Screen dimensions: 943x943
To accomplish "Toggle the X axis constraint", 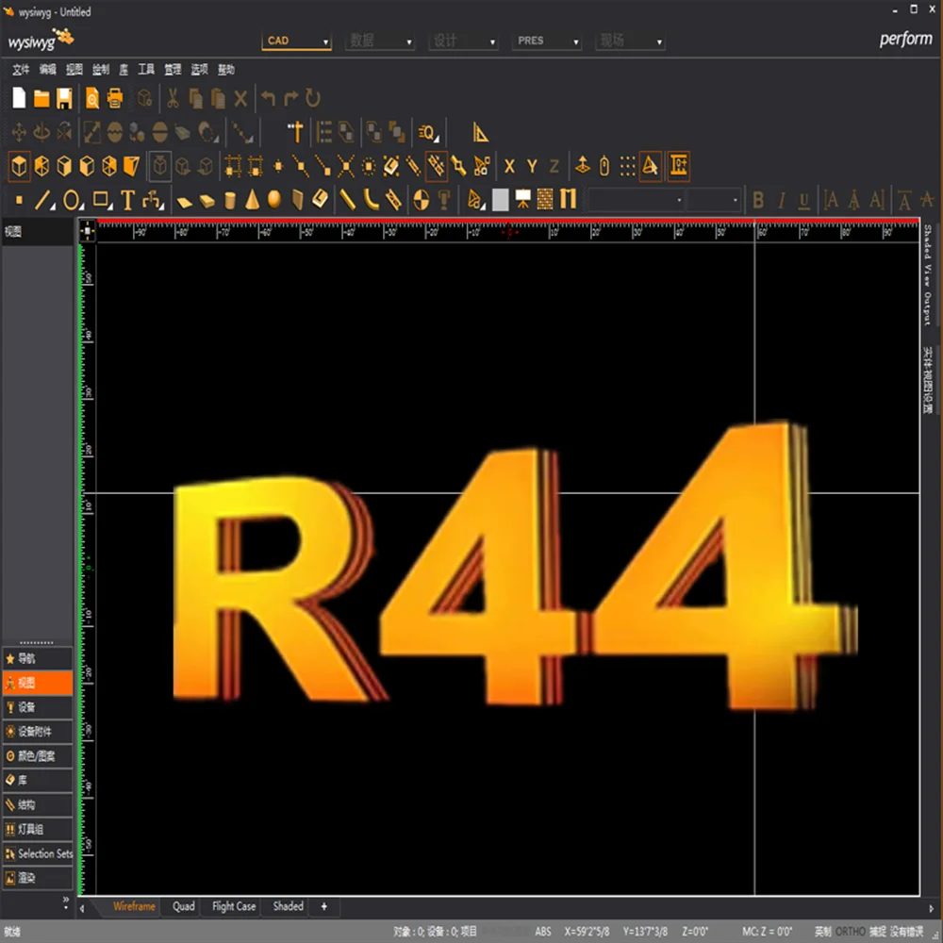I will 509,166.
